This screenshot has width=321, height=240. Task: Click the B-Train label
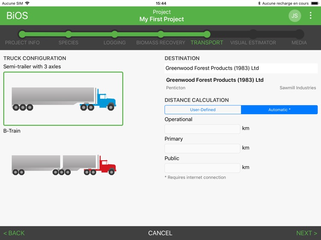pyautogui.click(x=12, y=131)
